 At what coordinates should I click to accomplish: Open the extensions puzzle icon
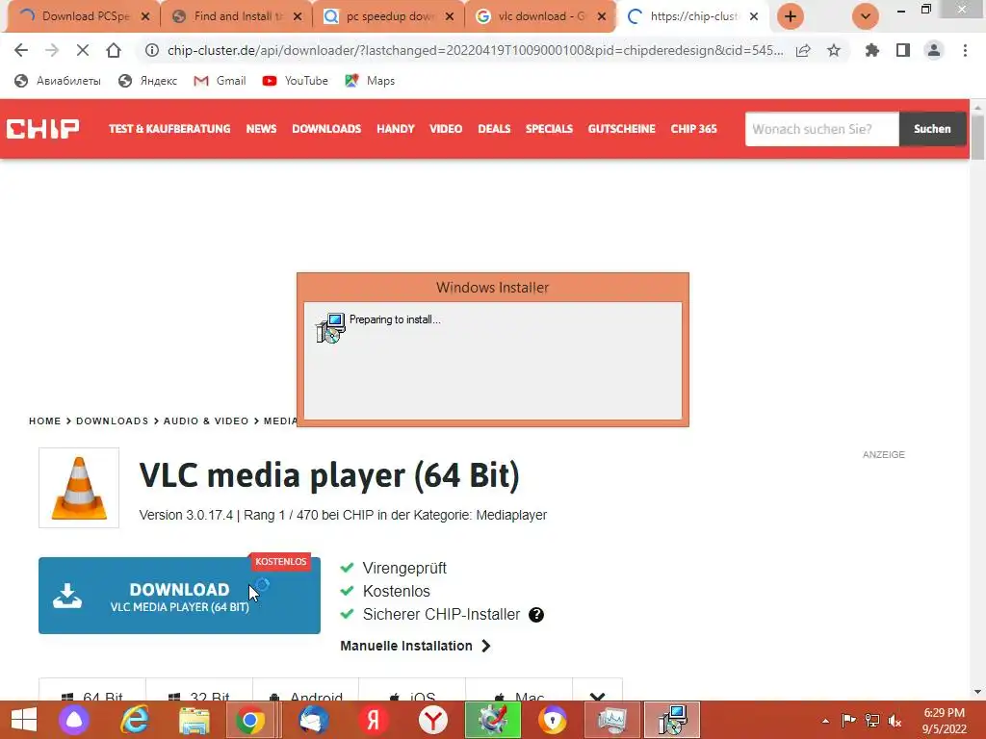click(871, 50)
